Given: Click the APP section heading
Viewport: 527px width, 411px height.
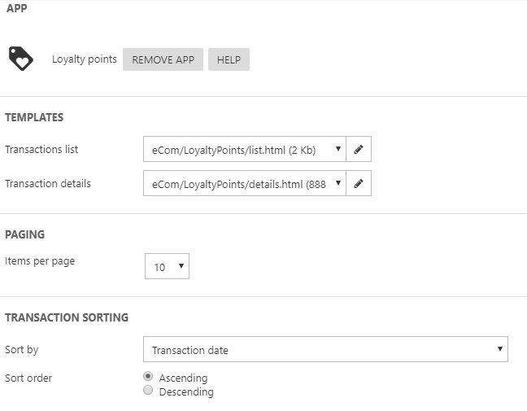Looking at the screenshot, I should [16, 8].
